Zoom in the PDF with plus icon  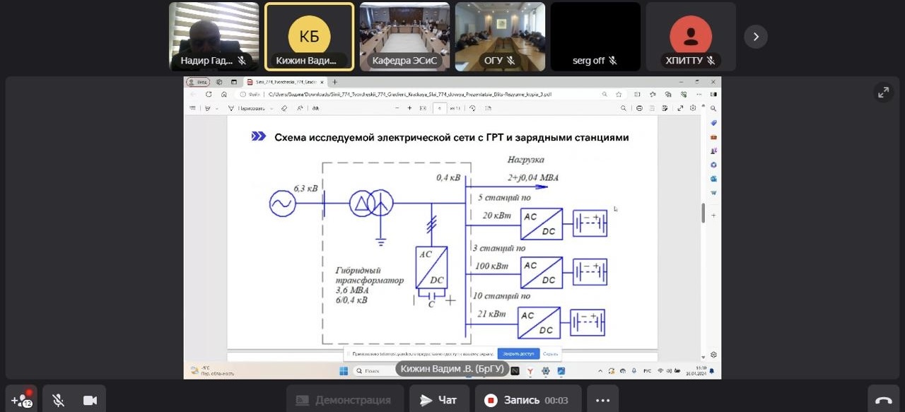[409, 108]
